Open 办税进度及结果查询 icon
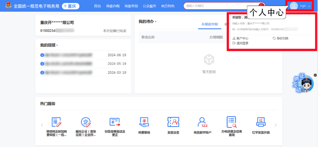 [231, 122]
